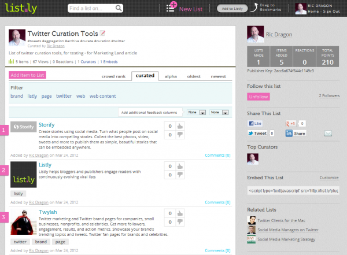Click the Google +1 button
347x255 pixels.
tap(291, 124)
